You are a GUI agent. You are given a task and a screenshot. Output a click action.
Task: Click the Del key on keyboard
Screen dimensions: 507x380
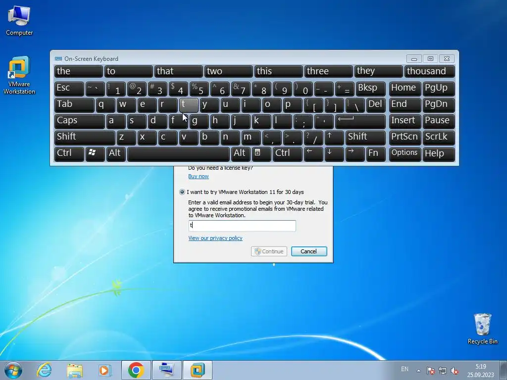pos(376,105)
